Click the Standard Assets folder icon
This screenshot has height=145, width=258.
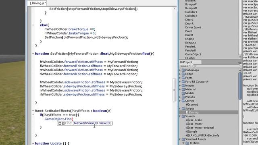(x=183, y=139)
